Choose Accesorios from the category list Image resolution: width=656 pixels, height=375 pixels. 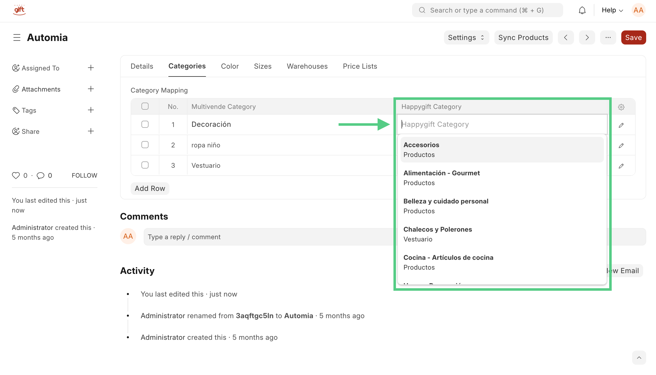502,150
